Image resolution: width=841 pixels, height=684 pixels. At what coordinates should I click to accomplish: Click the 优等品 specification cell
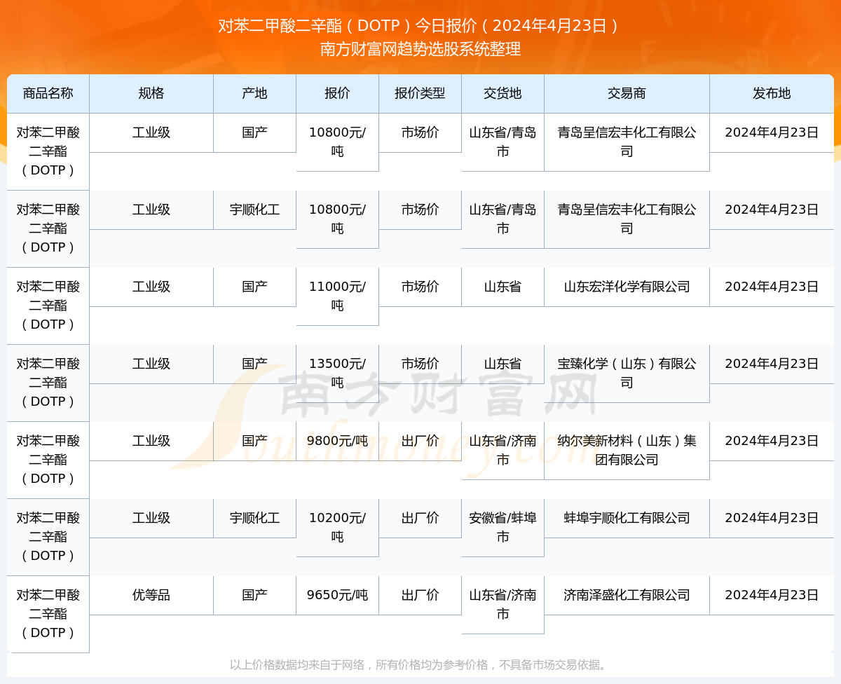click(151, 595)
